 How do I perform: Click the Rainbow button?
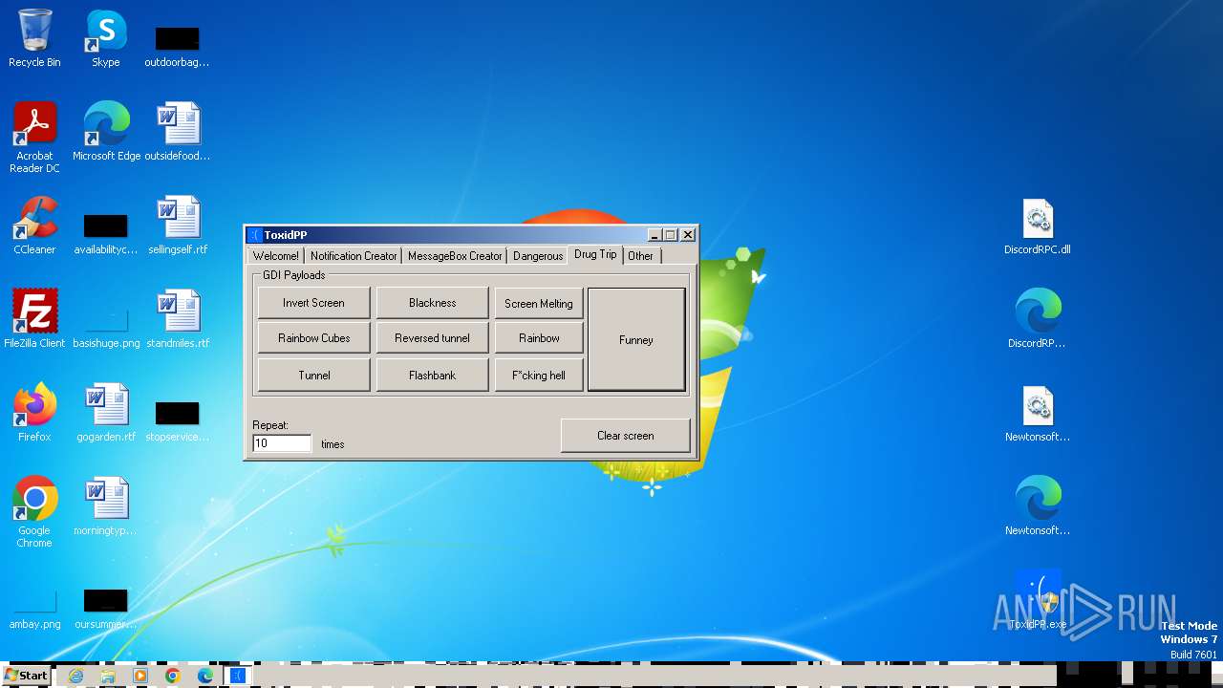pos(539,338)
